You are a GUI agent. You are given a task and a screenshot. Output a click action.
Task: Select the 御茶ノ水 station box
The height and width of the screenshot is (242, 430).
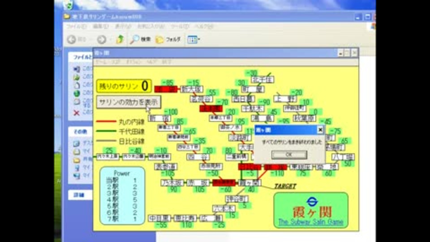point(230,128)
